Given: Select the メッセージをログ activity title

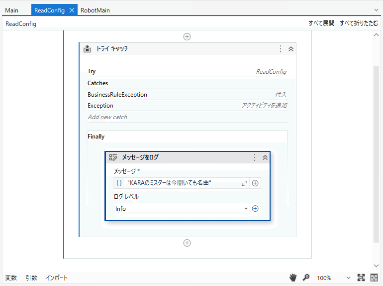Looking at the screenshot, I should [x=140, y=157].
